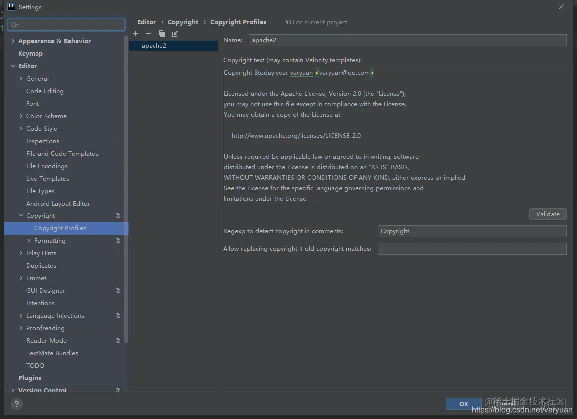
Task: Copy the selected copyright profile
Action: pos(161,34)
